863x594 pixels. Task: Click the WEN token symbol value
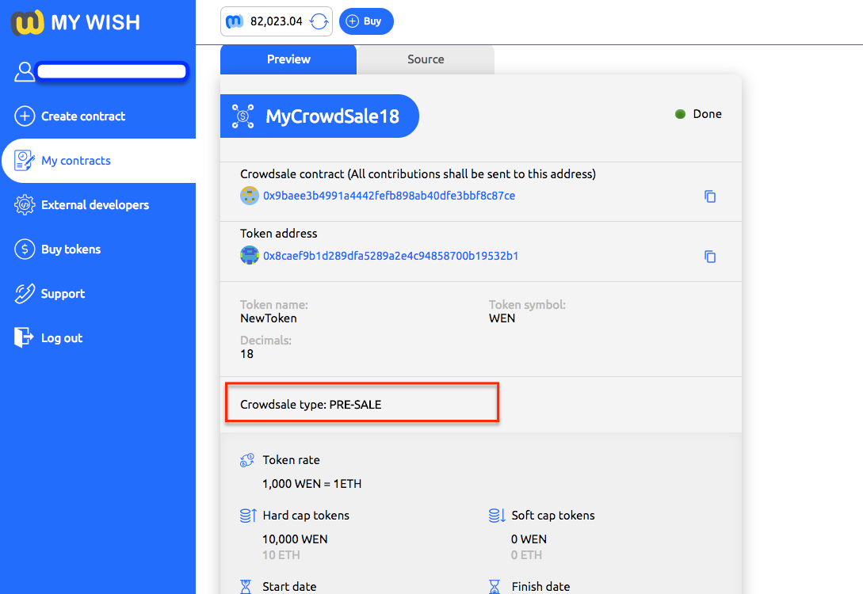(502, 318)
